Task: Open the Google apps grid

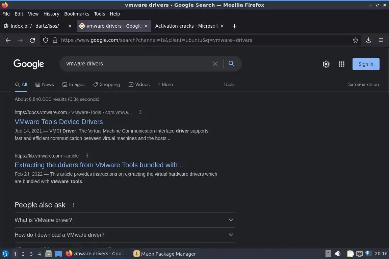Action: coord(342,64)
